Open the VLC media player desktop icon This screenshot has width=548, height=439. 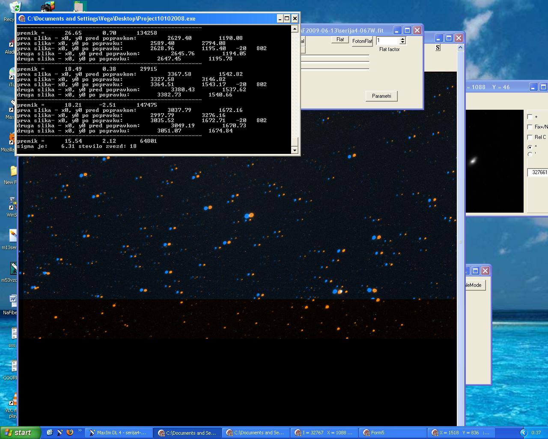[x=13, y=399]
